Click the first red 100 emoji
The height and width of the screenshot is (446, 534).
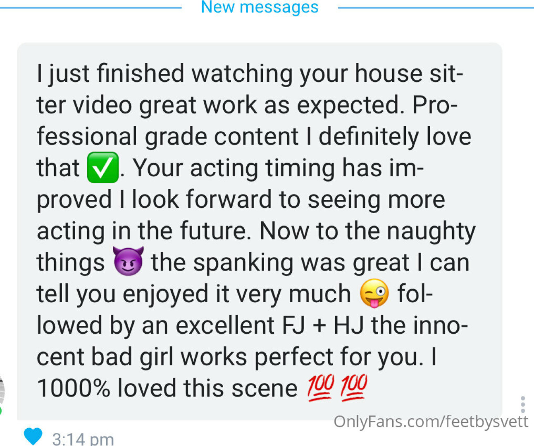[320, 388]
